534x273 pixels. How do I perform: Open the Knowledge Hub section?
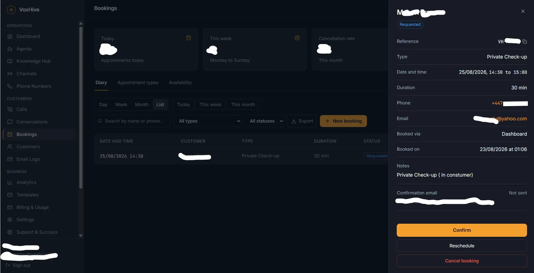click(33, 61)
